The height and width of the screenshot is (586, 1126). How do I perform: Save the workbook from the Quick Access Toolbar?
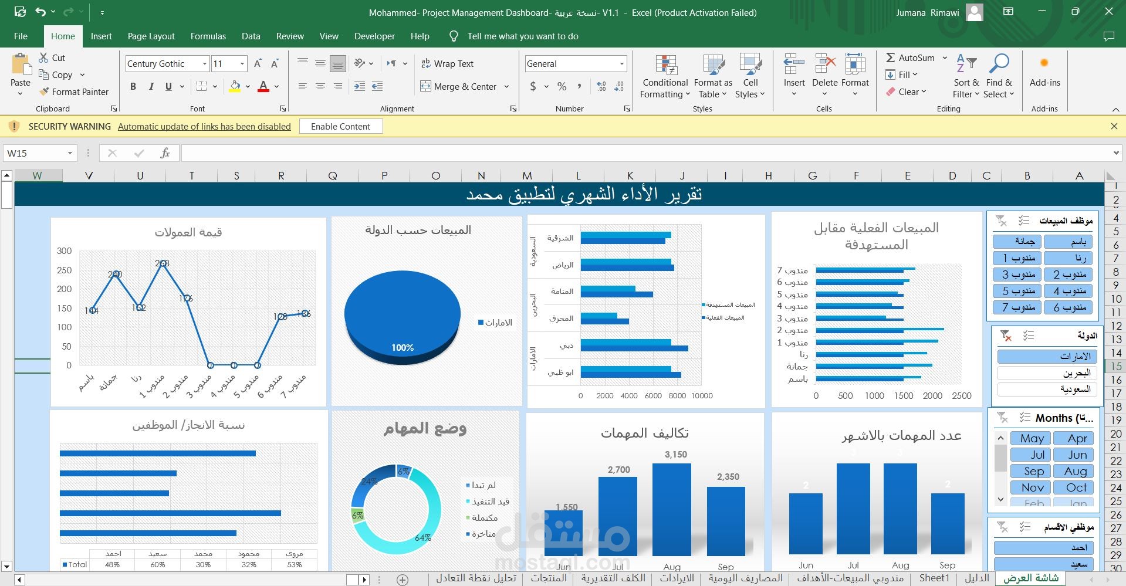tap(20, 12)
